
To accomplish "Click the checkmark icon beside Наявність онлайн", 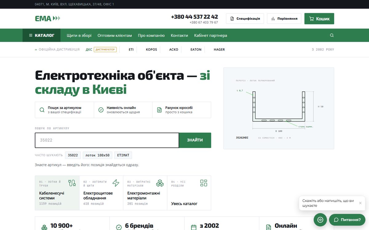I will [101, 110].
